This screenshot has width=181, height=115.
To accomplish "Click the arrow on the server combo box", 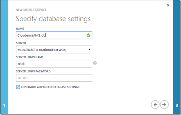I will point(89,50).
